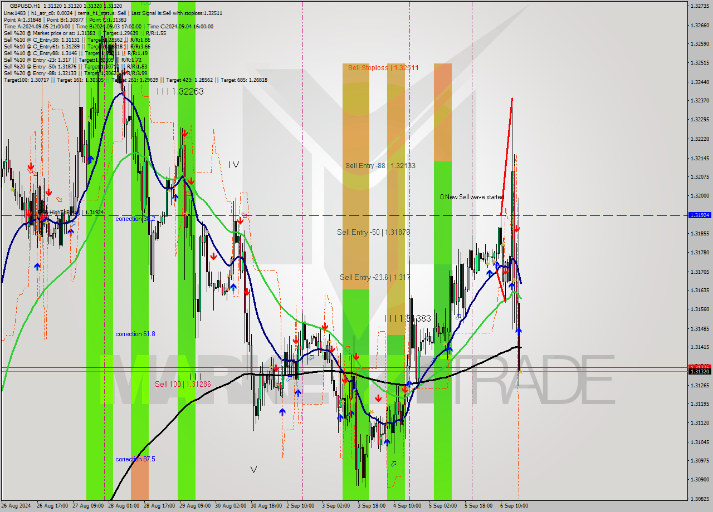Click the 'correction 38.2' label

[x=135, y=219]
